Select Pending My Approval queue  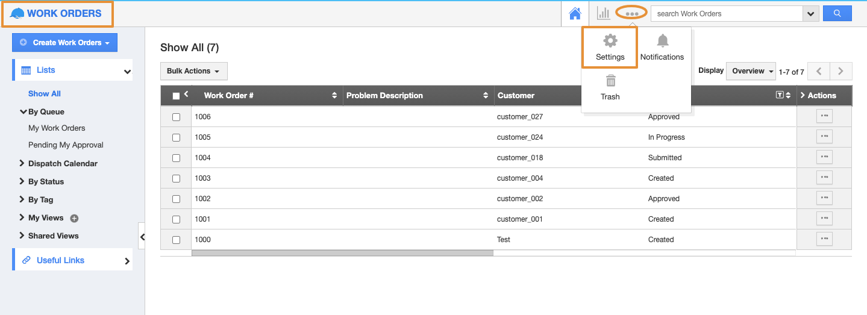pos(66,145)
